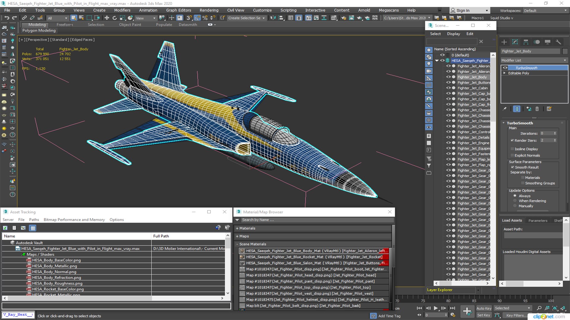The height and width of the screenshot is (320, 570).
Task: Select the Unlink Selection tool
Action: coord(32,18)
